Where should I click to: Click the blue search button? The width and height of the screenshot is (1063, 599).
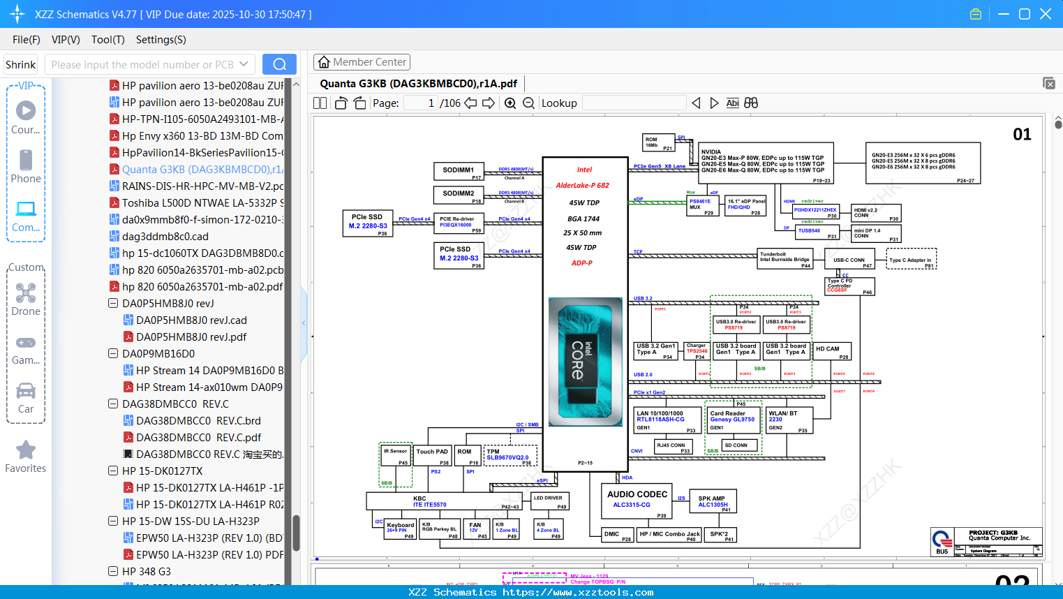279,64
